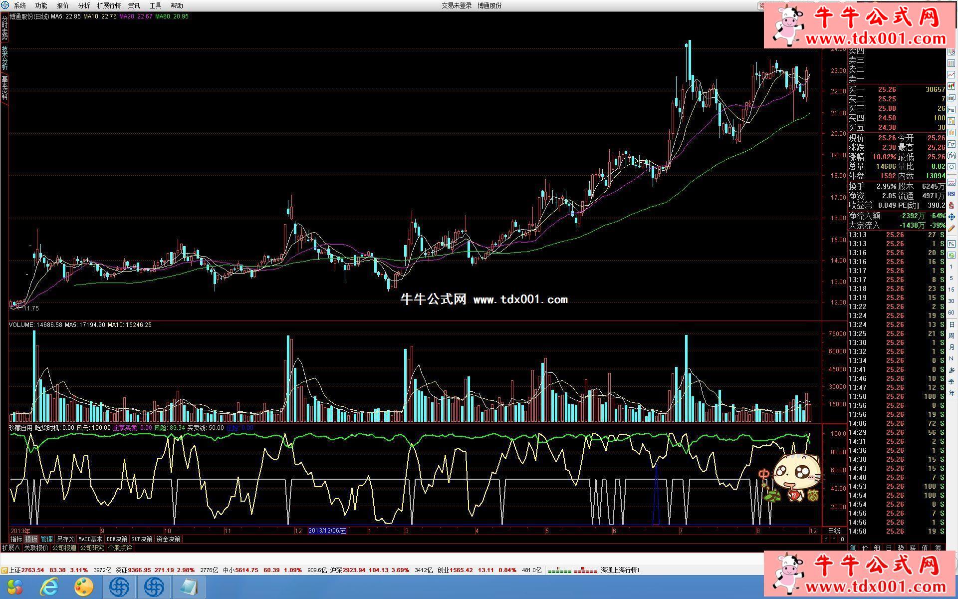Select the pencil drawing tool icon

tap(952, 228)
